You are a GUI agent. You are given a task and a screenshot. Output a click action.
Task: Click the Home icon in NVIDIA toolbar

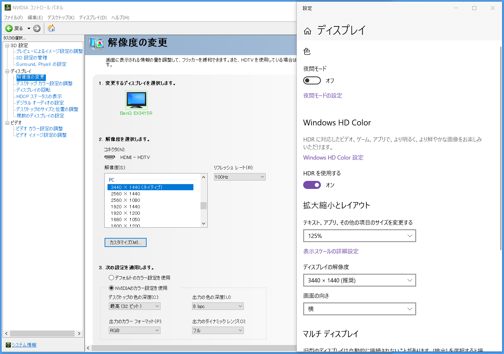tap(51, 28)
